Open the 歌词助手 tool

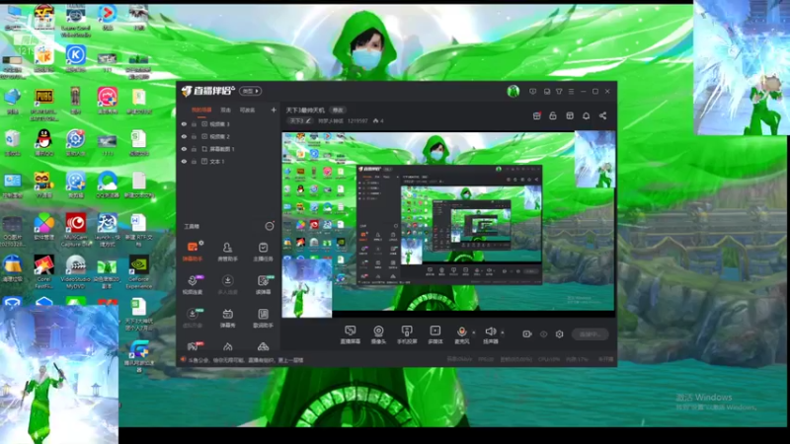[x=263, y=318]
